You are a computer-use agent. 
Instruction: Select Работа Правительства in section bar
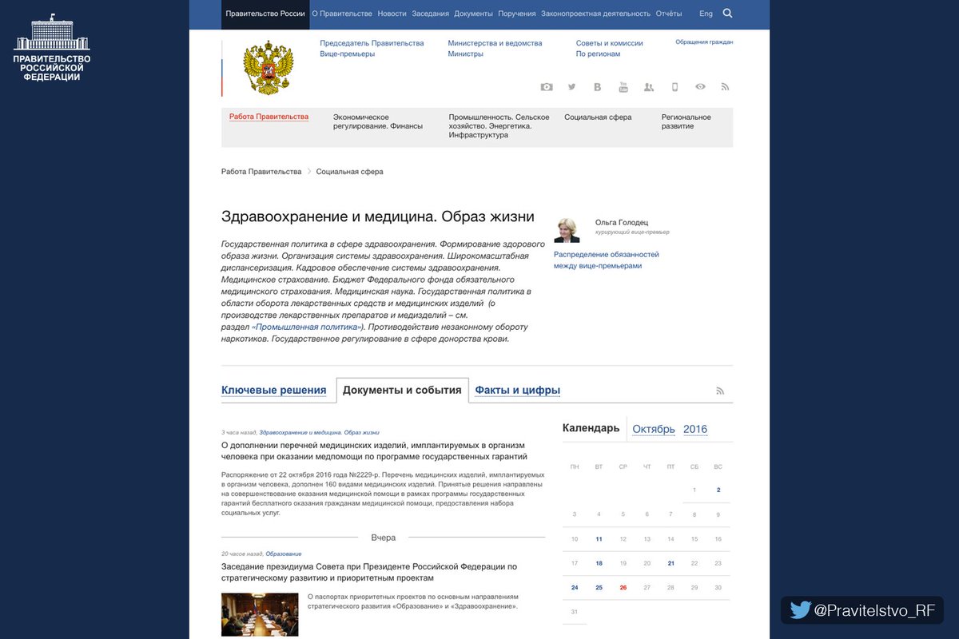269,117
